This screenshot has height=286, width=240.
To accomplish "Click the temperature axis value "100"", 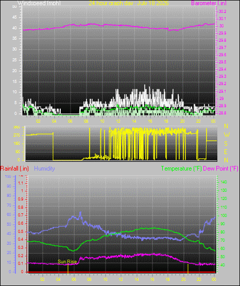I will (224, 215).
